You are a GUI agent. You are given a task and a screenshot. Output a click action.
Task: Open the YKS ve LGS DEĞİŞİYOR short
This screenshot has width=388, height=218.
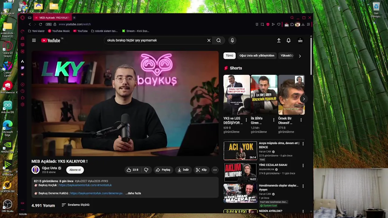[237, 95]
